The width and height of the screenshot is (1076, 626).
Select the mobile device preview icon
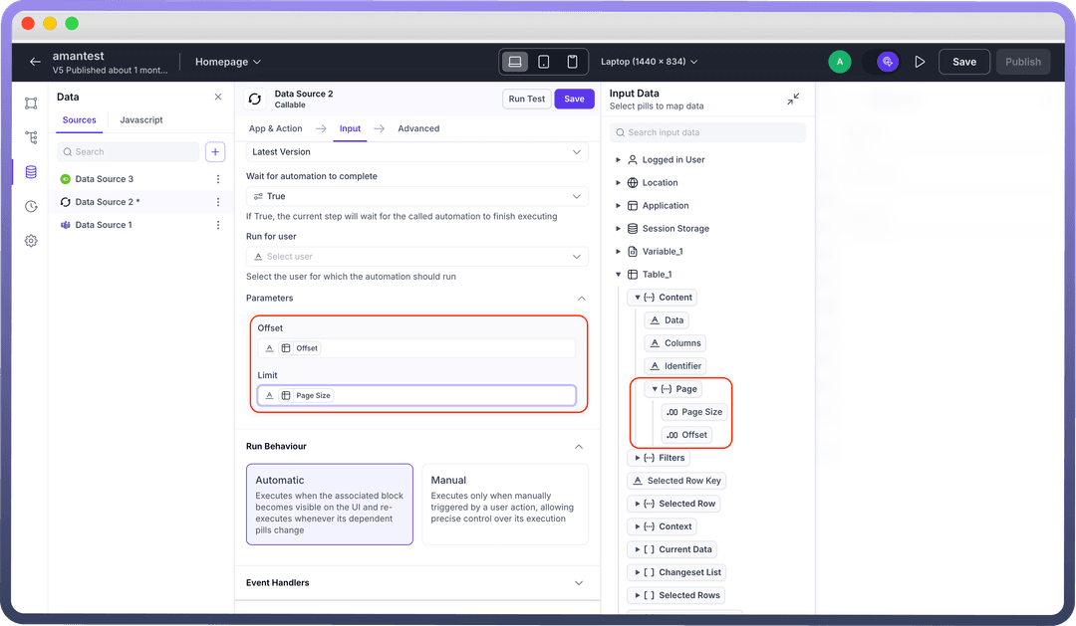click(572, 62)
